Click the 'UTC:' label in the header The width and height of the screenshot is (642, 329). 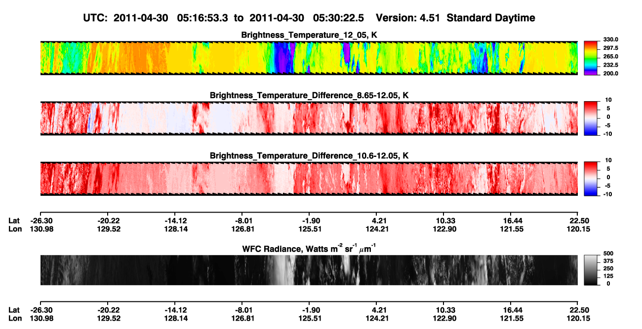tap(96, 18)
